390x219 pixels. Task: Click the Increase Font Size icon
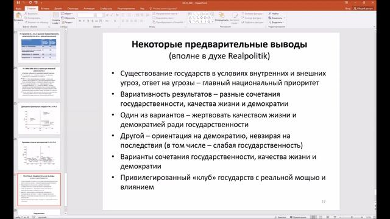tap(107, 15)
